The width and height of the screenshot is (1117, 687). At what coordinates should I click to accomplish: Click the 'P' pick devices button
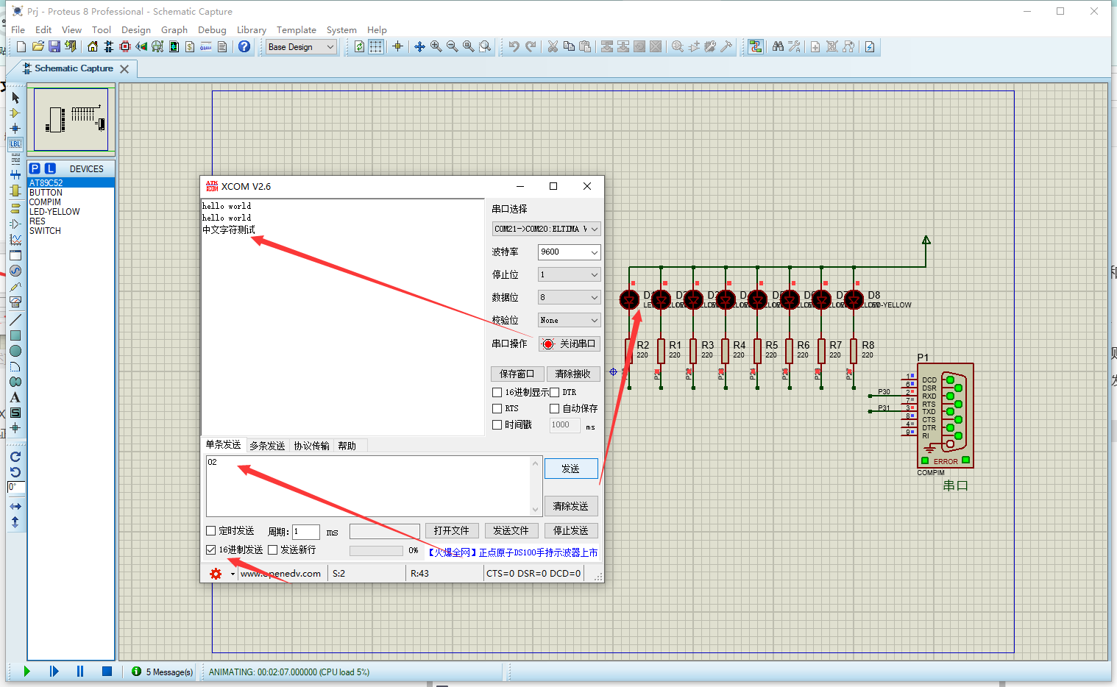[35, 168]
